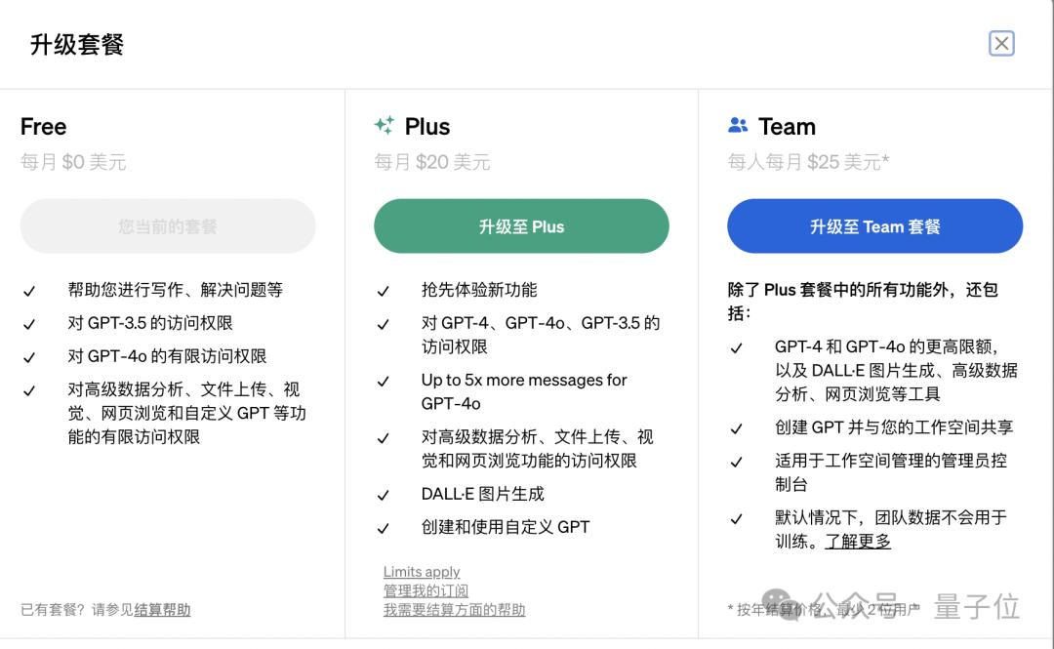Click checkmark beside DALL·E 图片生成
Viewport: 1054px width, 649px height.
tap(384, 495)
